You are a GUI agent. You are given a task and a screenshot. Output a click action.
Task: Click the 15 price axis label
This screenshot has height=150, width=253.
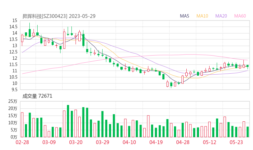point(15,20)
